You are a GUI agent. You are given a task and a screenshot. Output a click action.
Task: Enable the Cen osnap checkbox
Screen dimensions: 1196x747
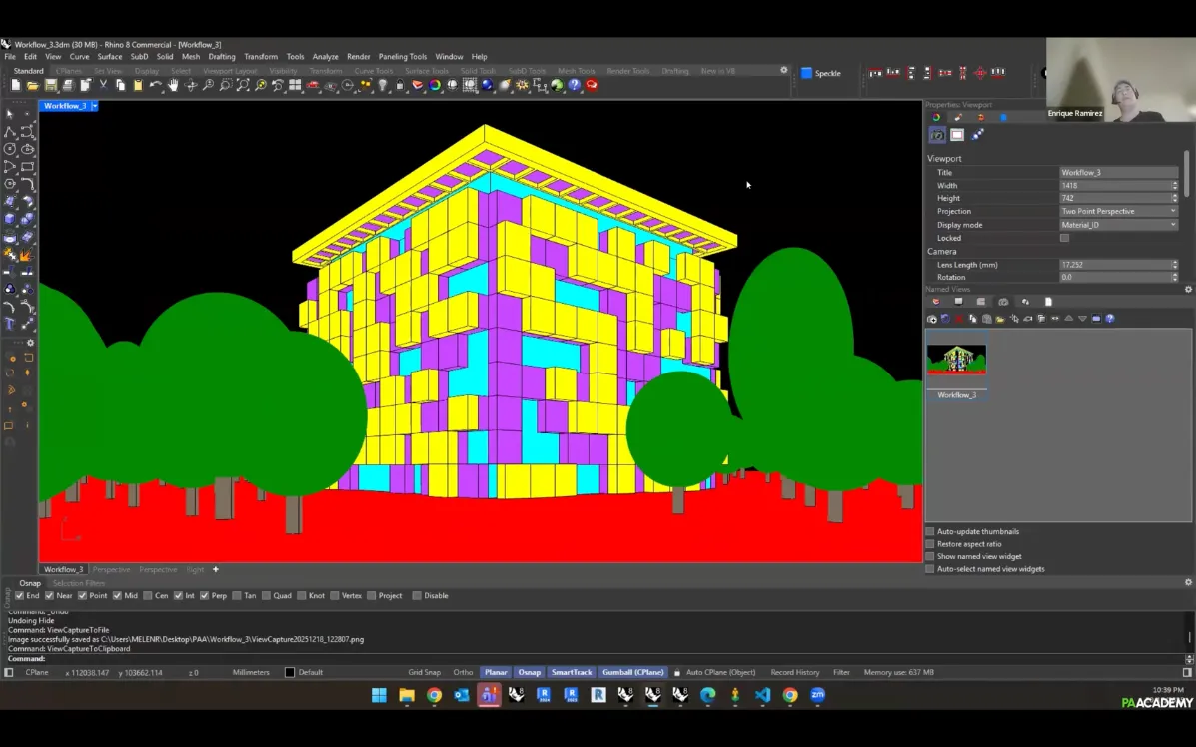(148, 596)
